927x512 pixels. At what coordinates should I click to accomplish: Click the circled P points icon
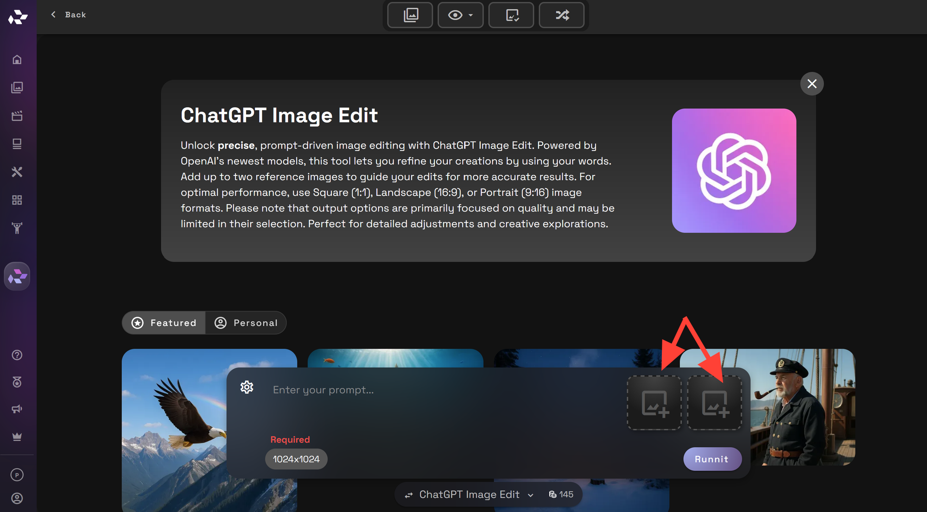[17, 475]
